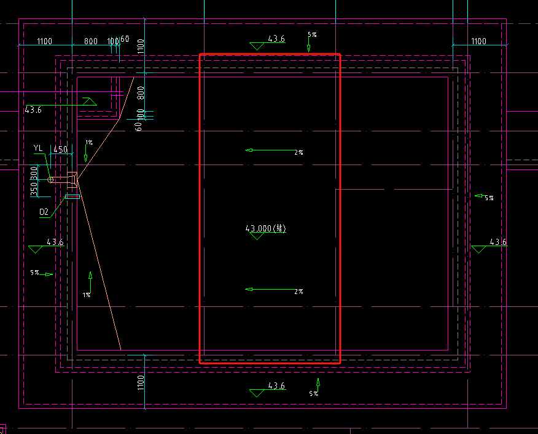The height and width of the screenshot is (434, 538).
Task: Select the lower 2% slope label
Action: [298, 292]
